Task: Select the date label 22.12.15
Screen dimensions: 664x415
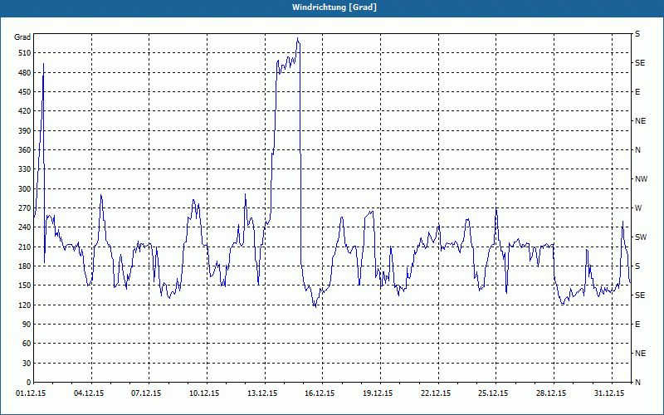Action: coord(436,393)
